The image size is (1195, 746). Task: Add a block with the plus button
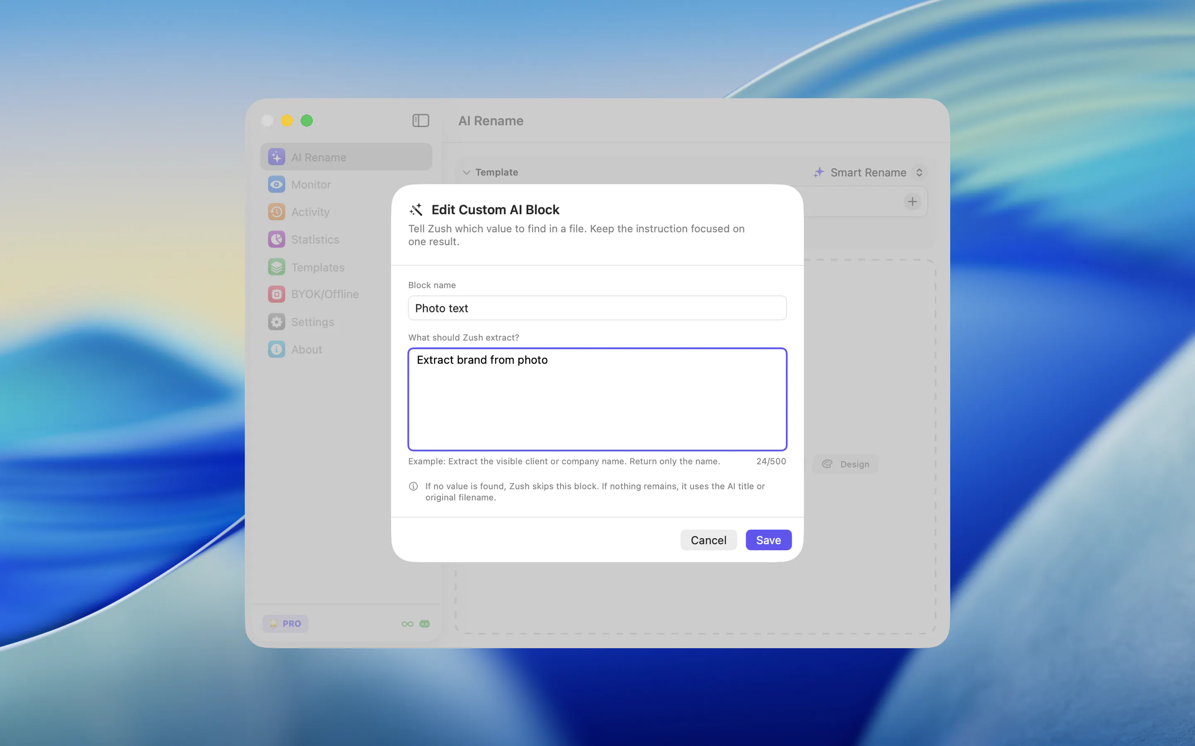912,201
